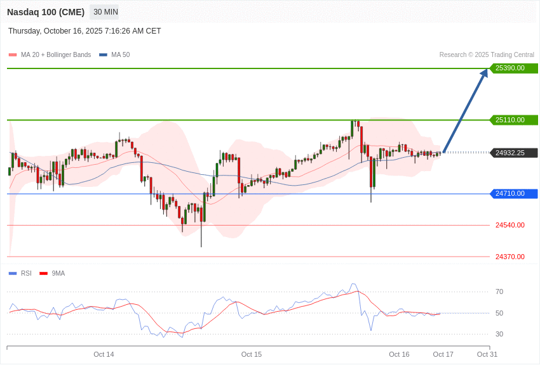Toggle the MA 50 legend label
This screenshot has width=540, height=365.
click(121, 55)
